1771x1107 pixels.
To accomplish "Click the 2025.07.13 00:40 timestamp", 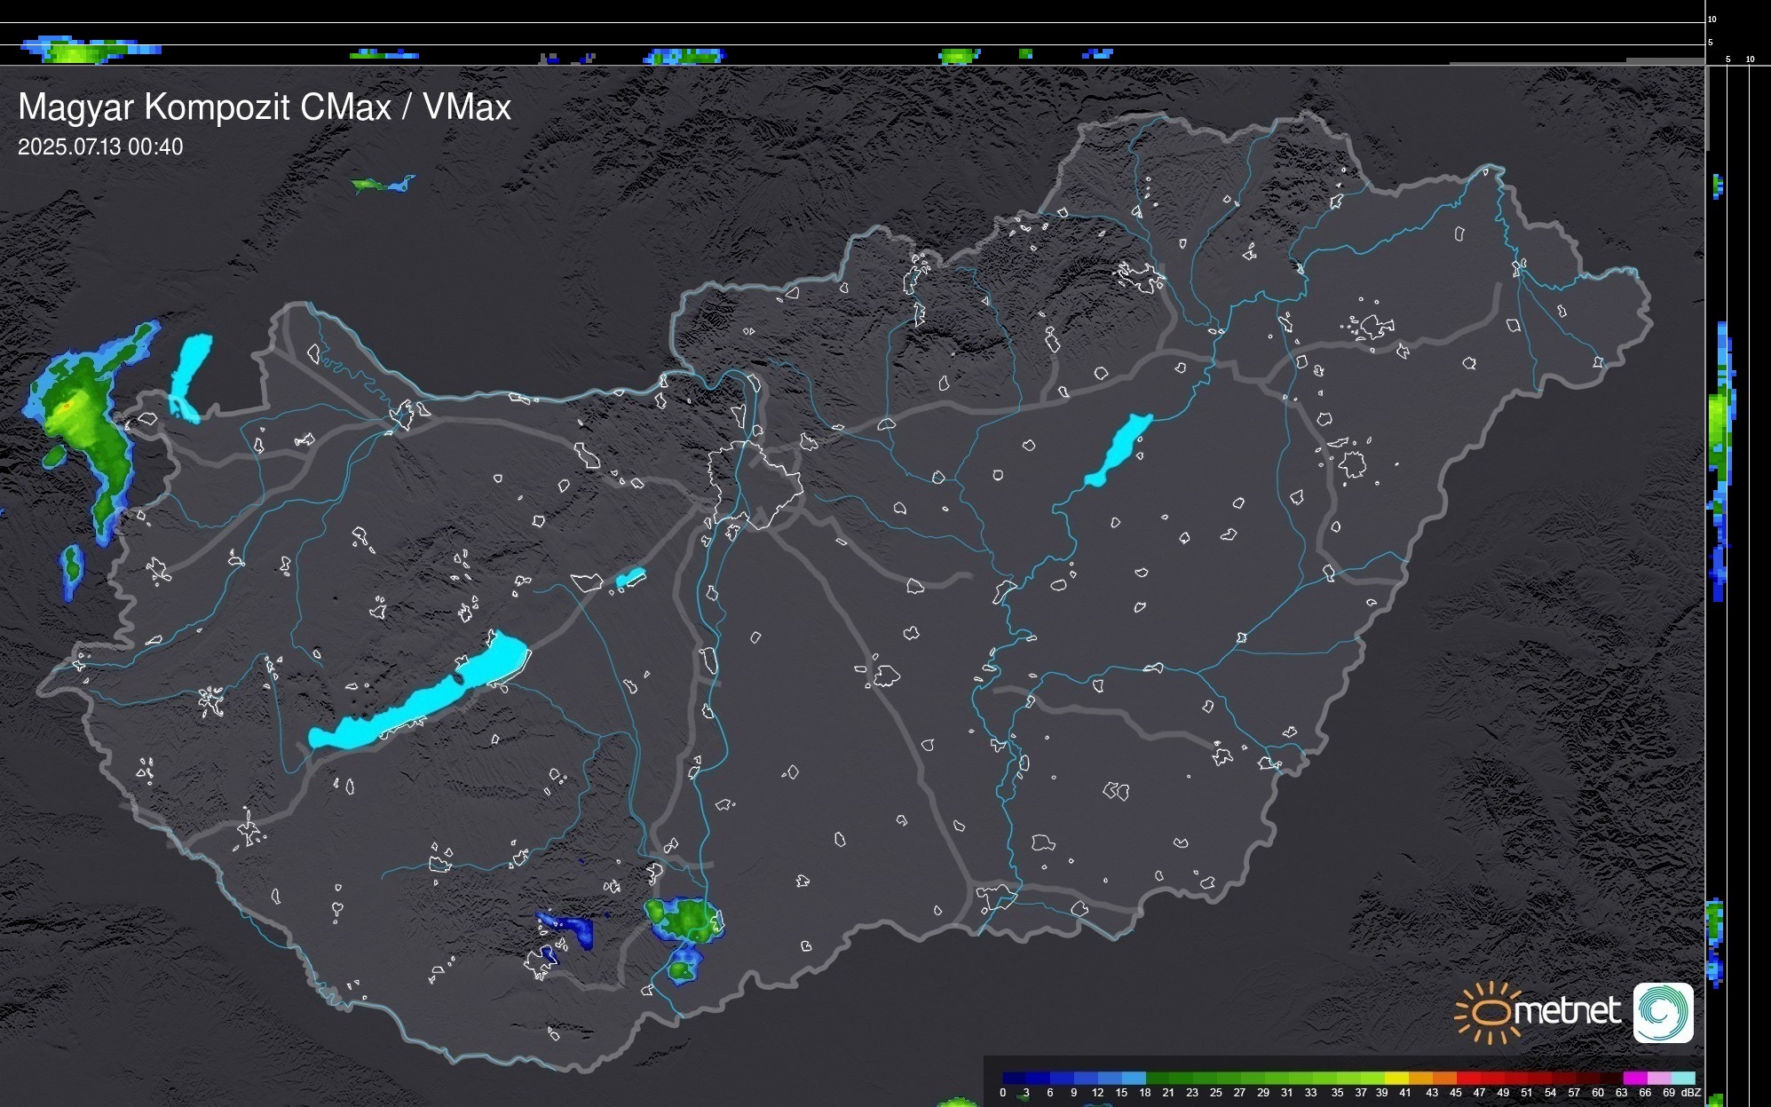I will pyautogui.click(x=100, y=147).
